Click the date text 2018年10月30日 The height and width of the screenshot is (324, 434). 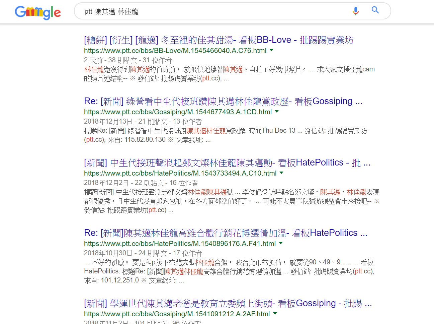point(108,253)
